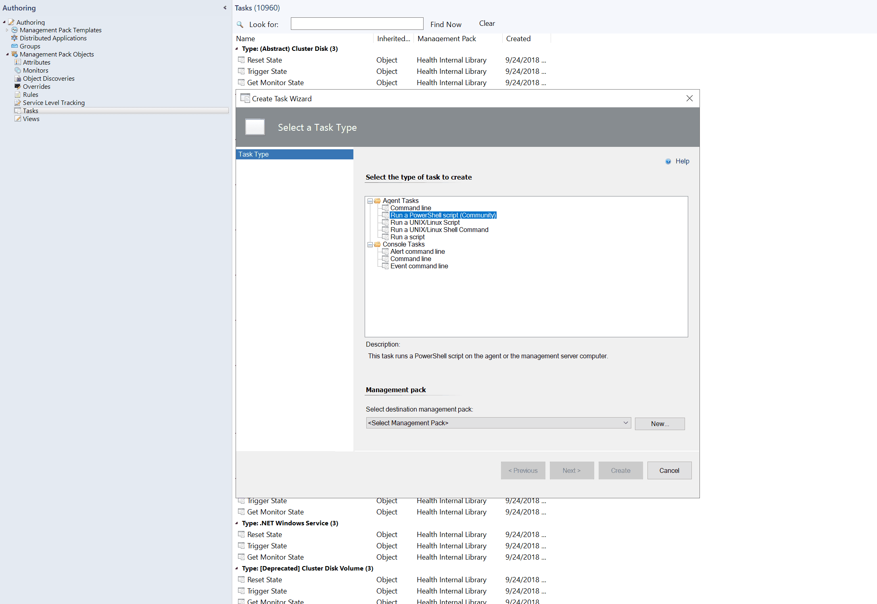Select the Task Type wizard step
This screenshot has width=877, height=604.
coord(294,154)
